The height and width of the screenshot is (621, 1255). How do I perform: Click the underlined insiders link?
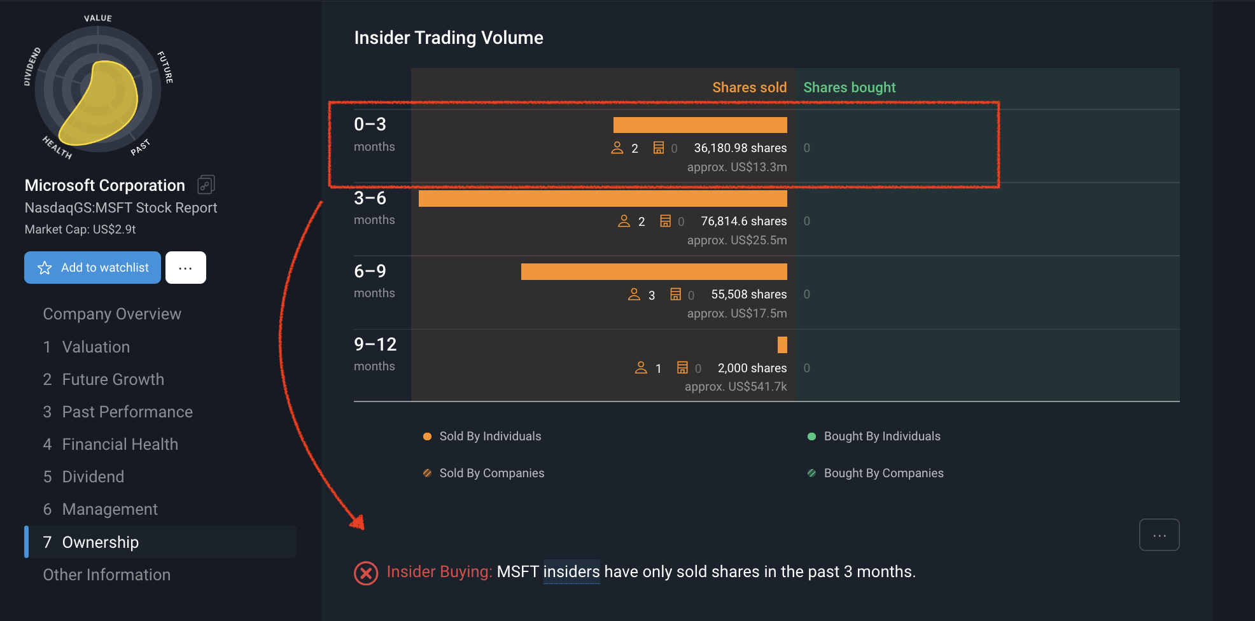571,571
